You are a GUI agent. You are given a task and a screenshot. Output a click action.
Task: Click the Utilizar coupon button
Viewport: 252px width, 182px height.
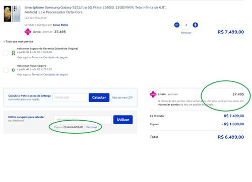point(123,120)
